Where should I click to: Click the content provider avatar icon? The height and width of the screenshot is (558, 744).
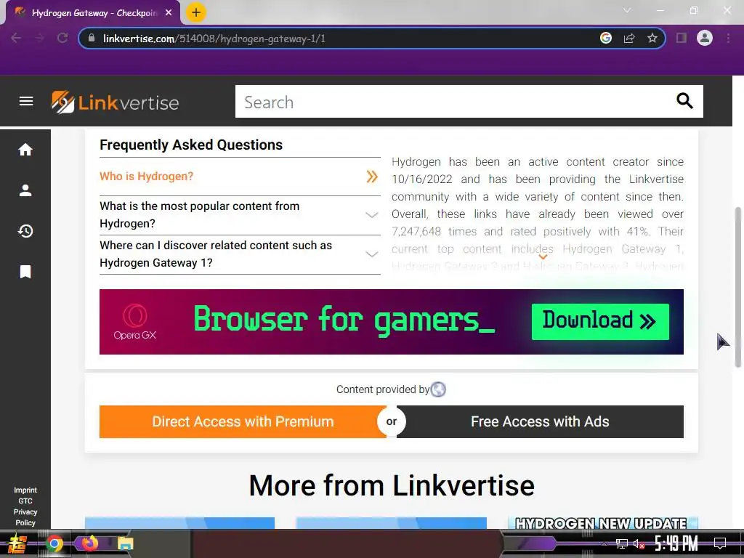tap(438, 389)
